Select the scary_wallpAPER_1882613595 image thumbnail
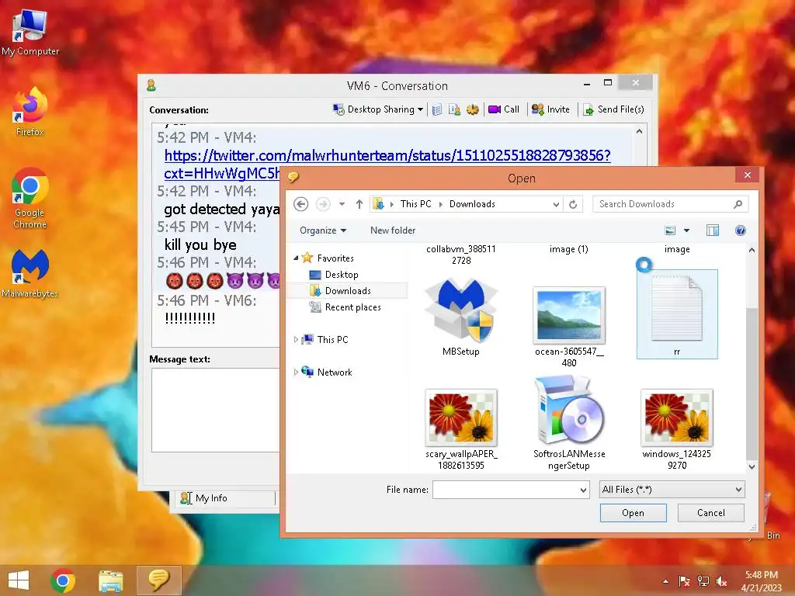The height and width of the screenshot is (596, 795). click(461, 428)
